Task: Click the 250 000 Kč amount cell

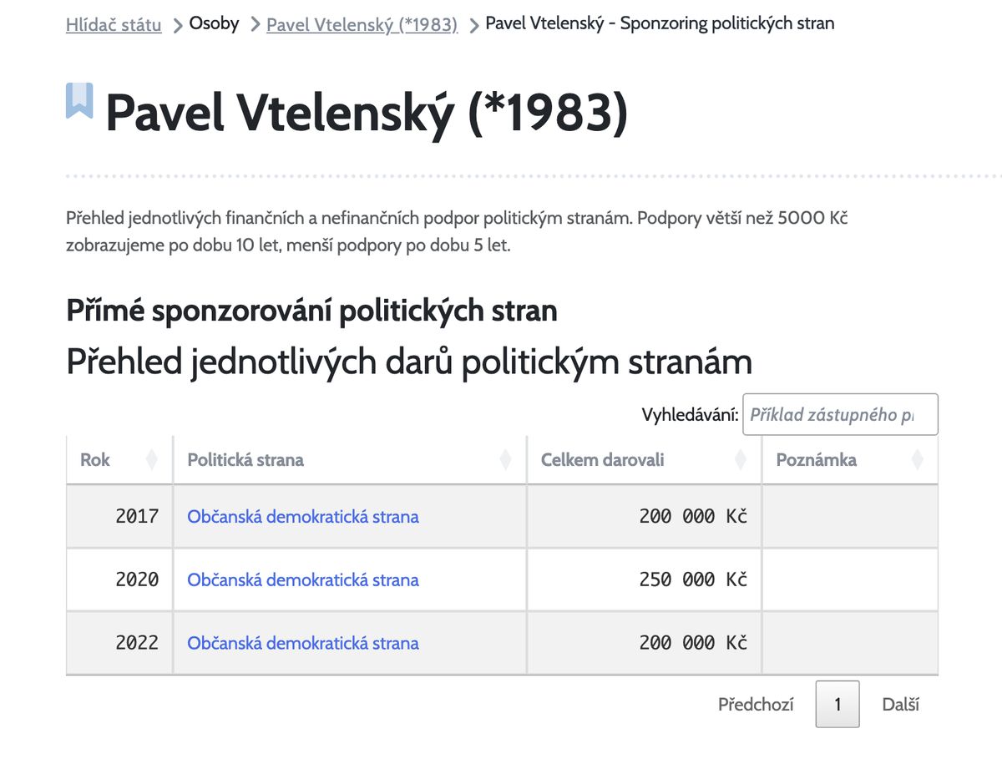Action: click(x=645, y=579)
